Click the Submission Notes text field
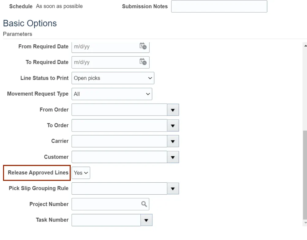Image resolution: width=307 pixels, height=240 pixels. 219,6
